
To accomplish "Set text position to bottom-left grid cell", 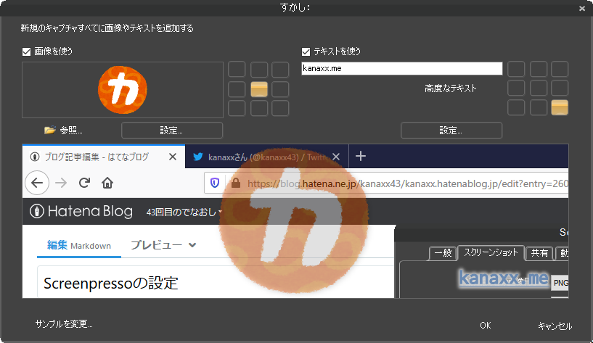I will pyautogui.click(x=516, y=107).
